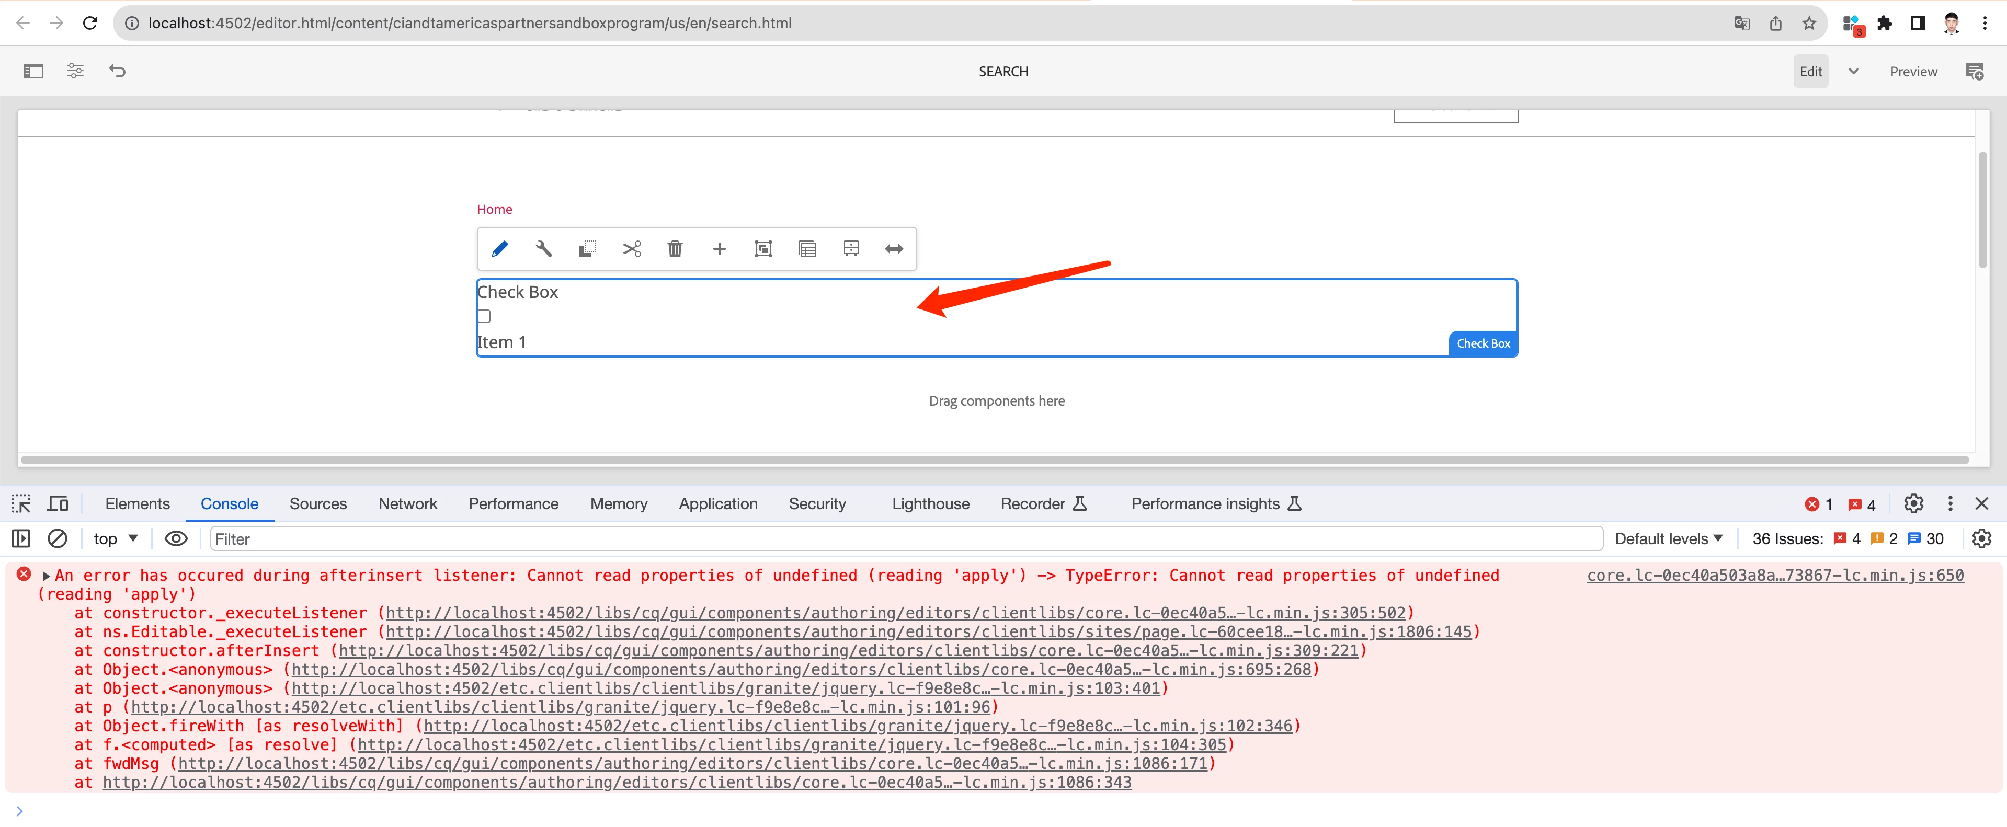Screen dimensions: 2007x827
Task: Click the Layout resize arrows icon
Action: 894,249
